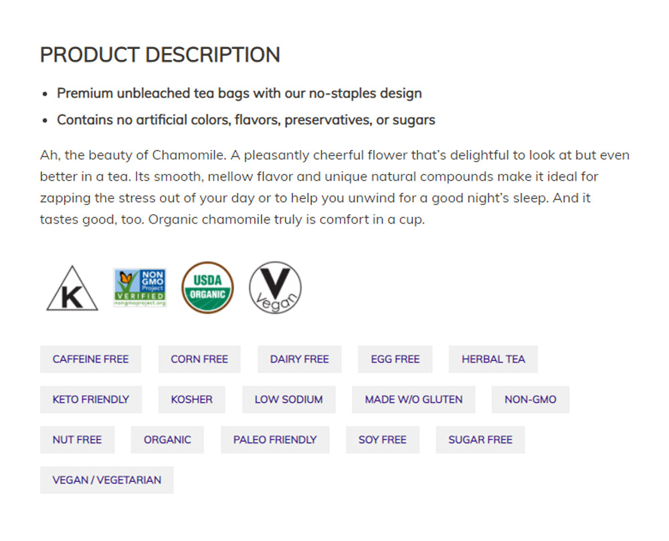Open the Herbal Tea tag

[x=493, y=360]
